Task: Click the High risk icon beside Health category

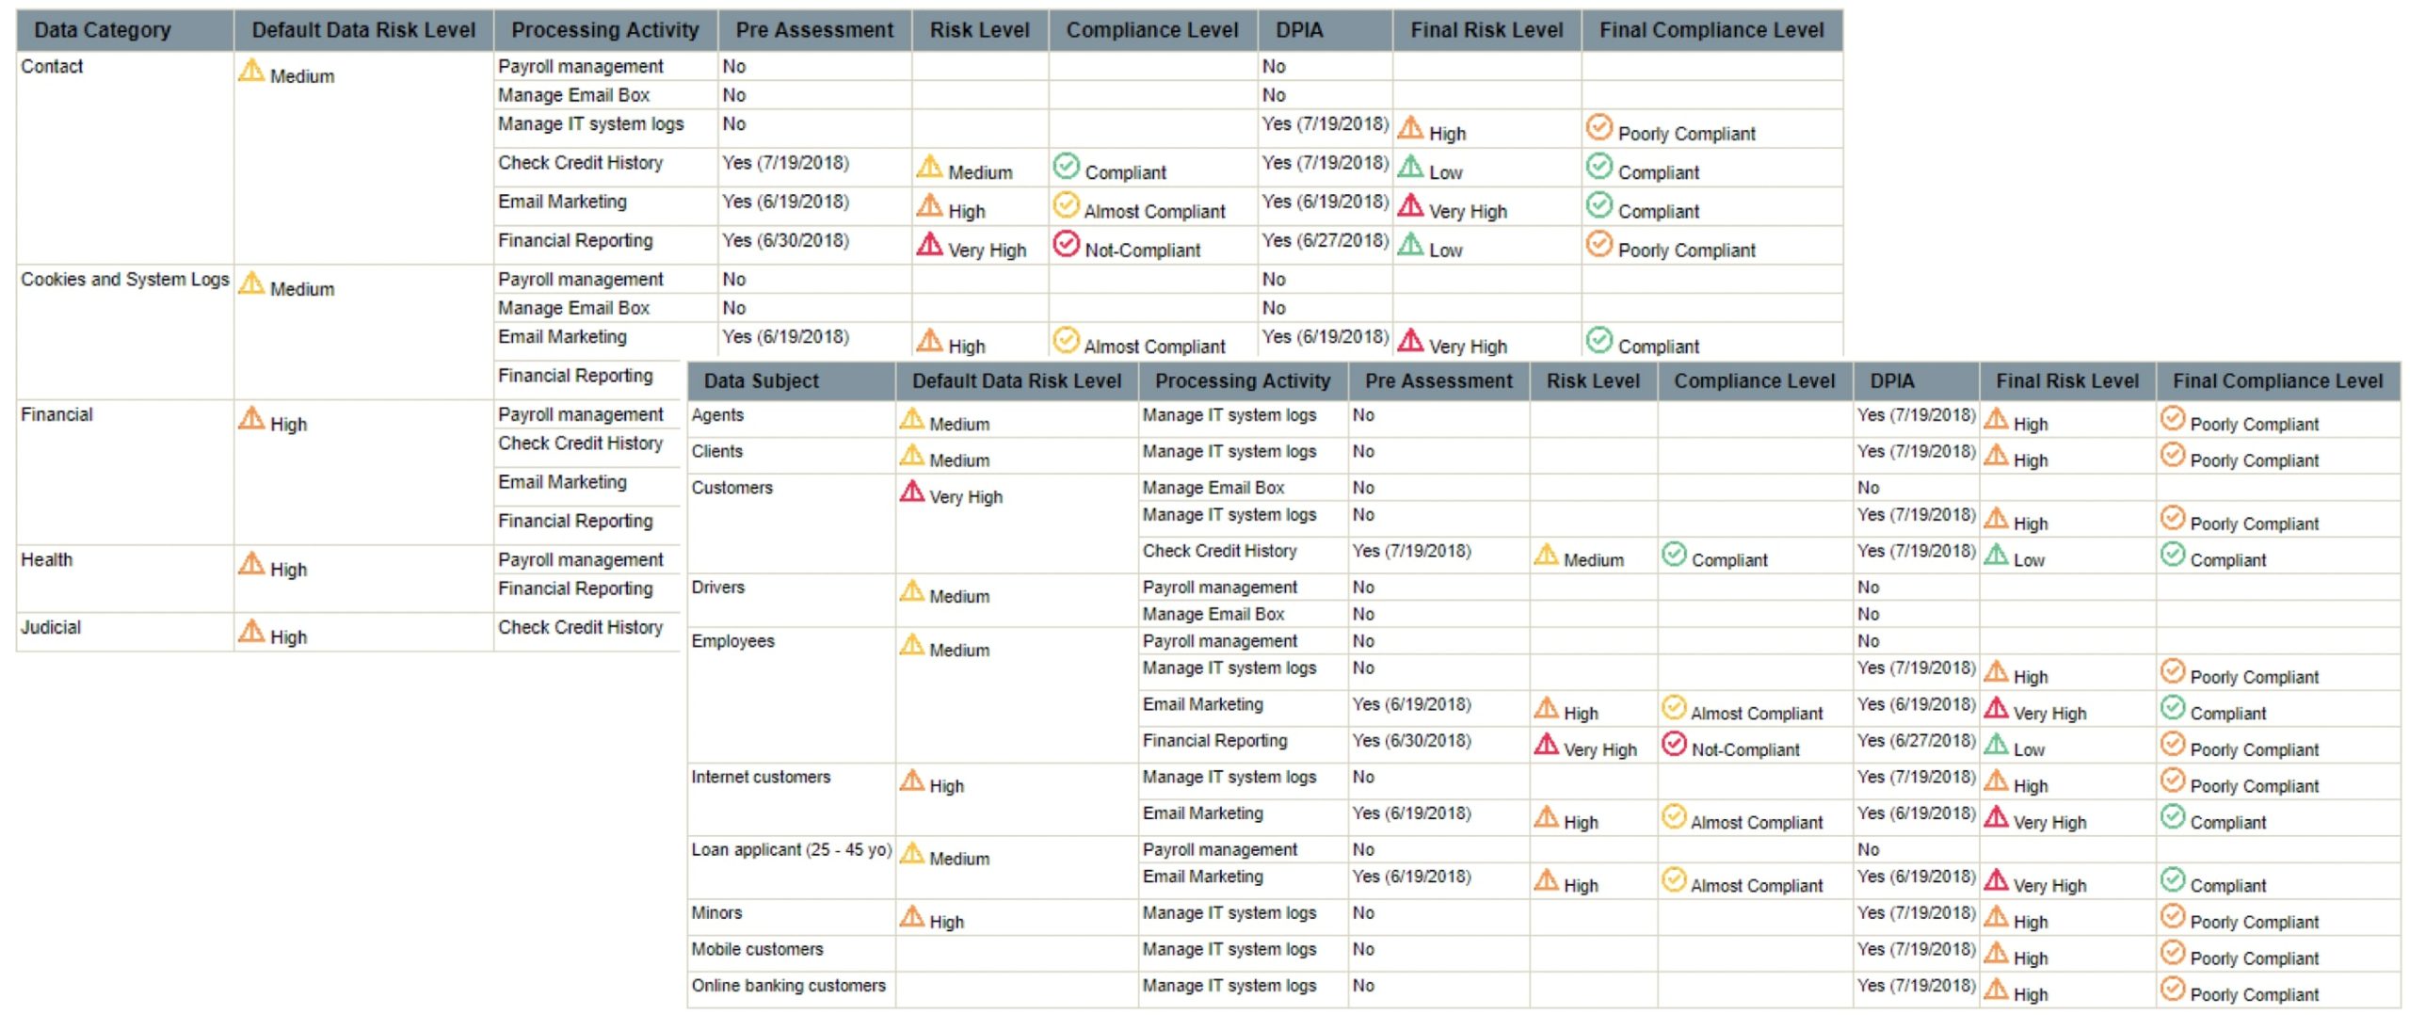Action: coord(250,563)
